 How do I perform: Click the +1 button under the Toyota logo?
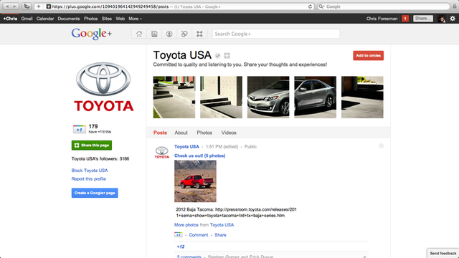(80, 129)
